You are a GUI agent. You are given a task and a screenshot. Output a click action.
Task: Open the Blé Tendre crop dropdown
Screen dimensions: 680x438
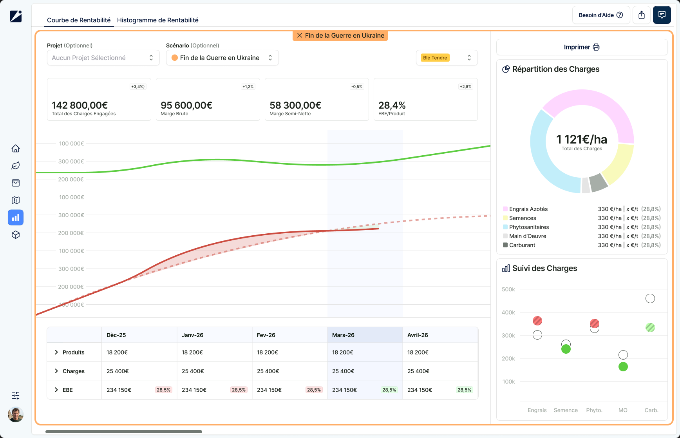(447, 58)
